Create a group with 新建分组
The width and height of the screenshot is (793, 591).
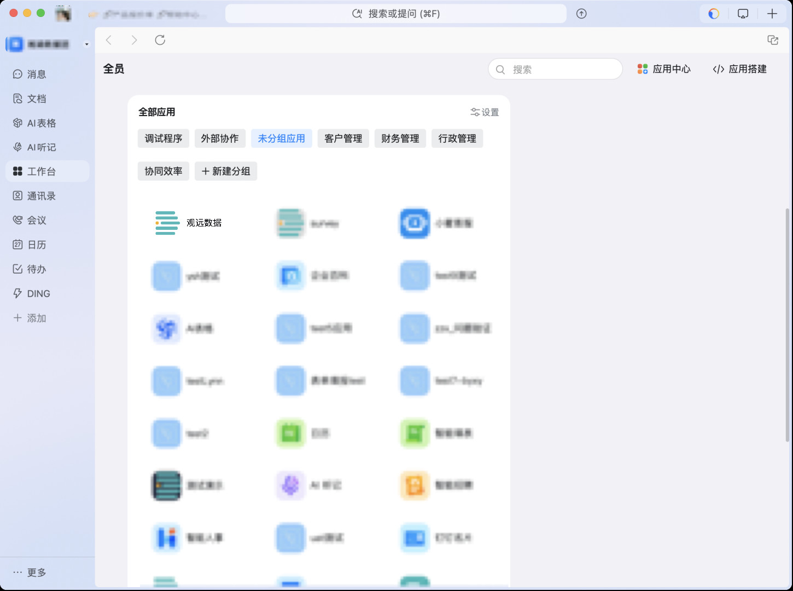click(226, 171)
